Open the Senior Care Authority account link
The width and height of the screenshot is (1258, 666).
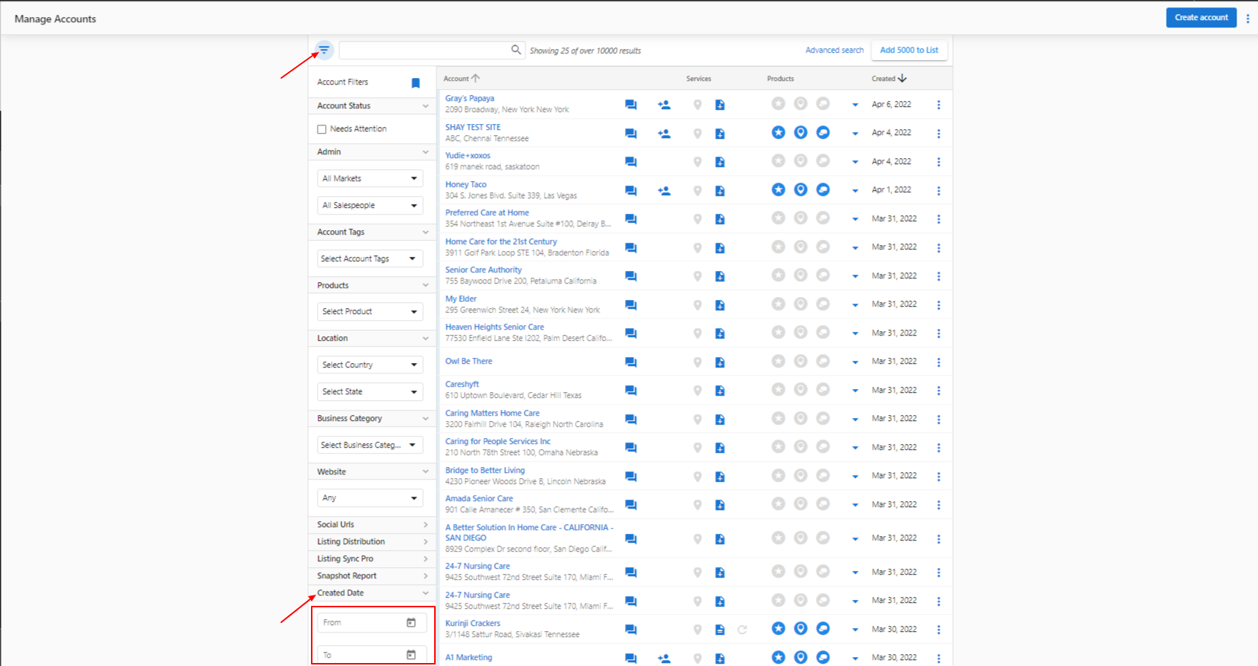(x=483, y=270)
